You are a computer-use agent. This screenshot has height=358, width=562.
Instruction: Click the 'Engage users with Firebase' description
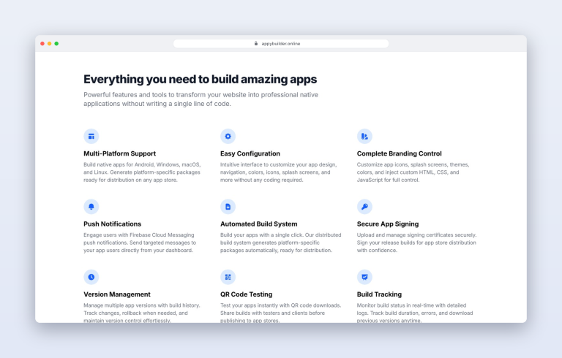click(140, 243)
